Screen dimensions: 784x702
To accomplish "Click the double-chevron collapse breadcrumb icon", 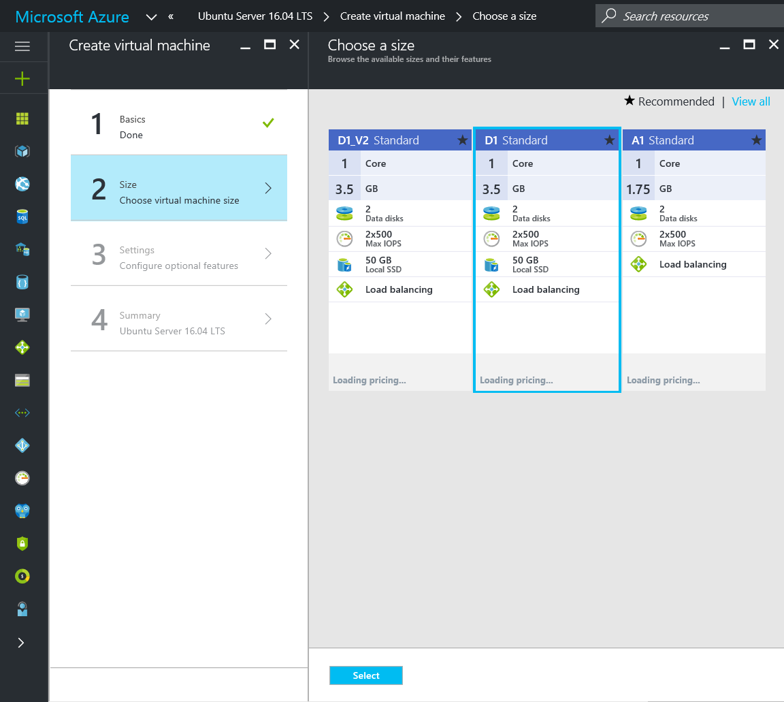I will (171, 16).
